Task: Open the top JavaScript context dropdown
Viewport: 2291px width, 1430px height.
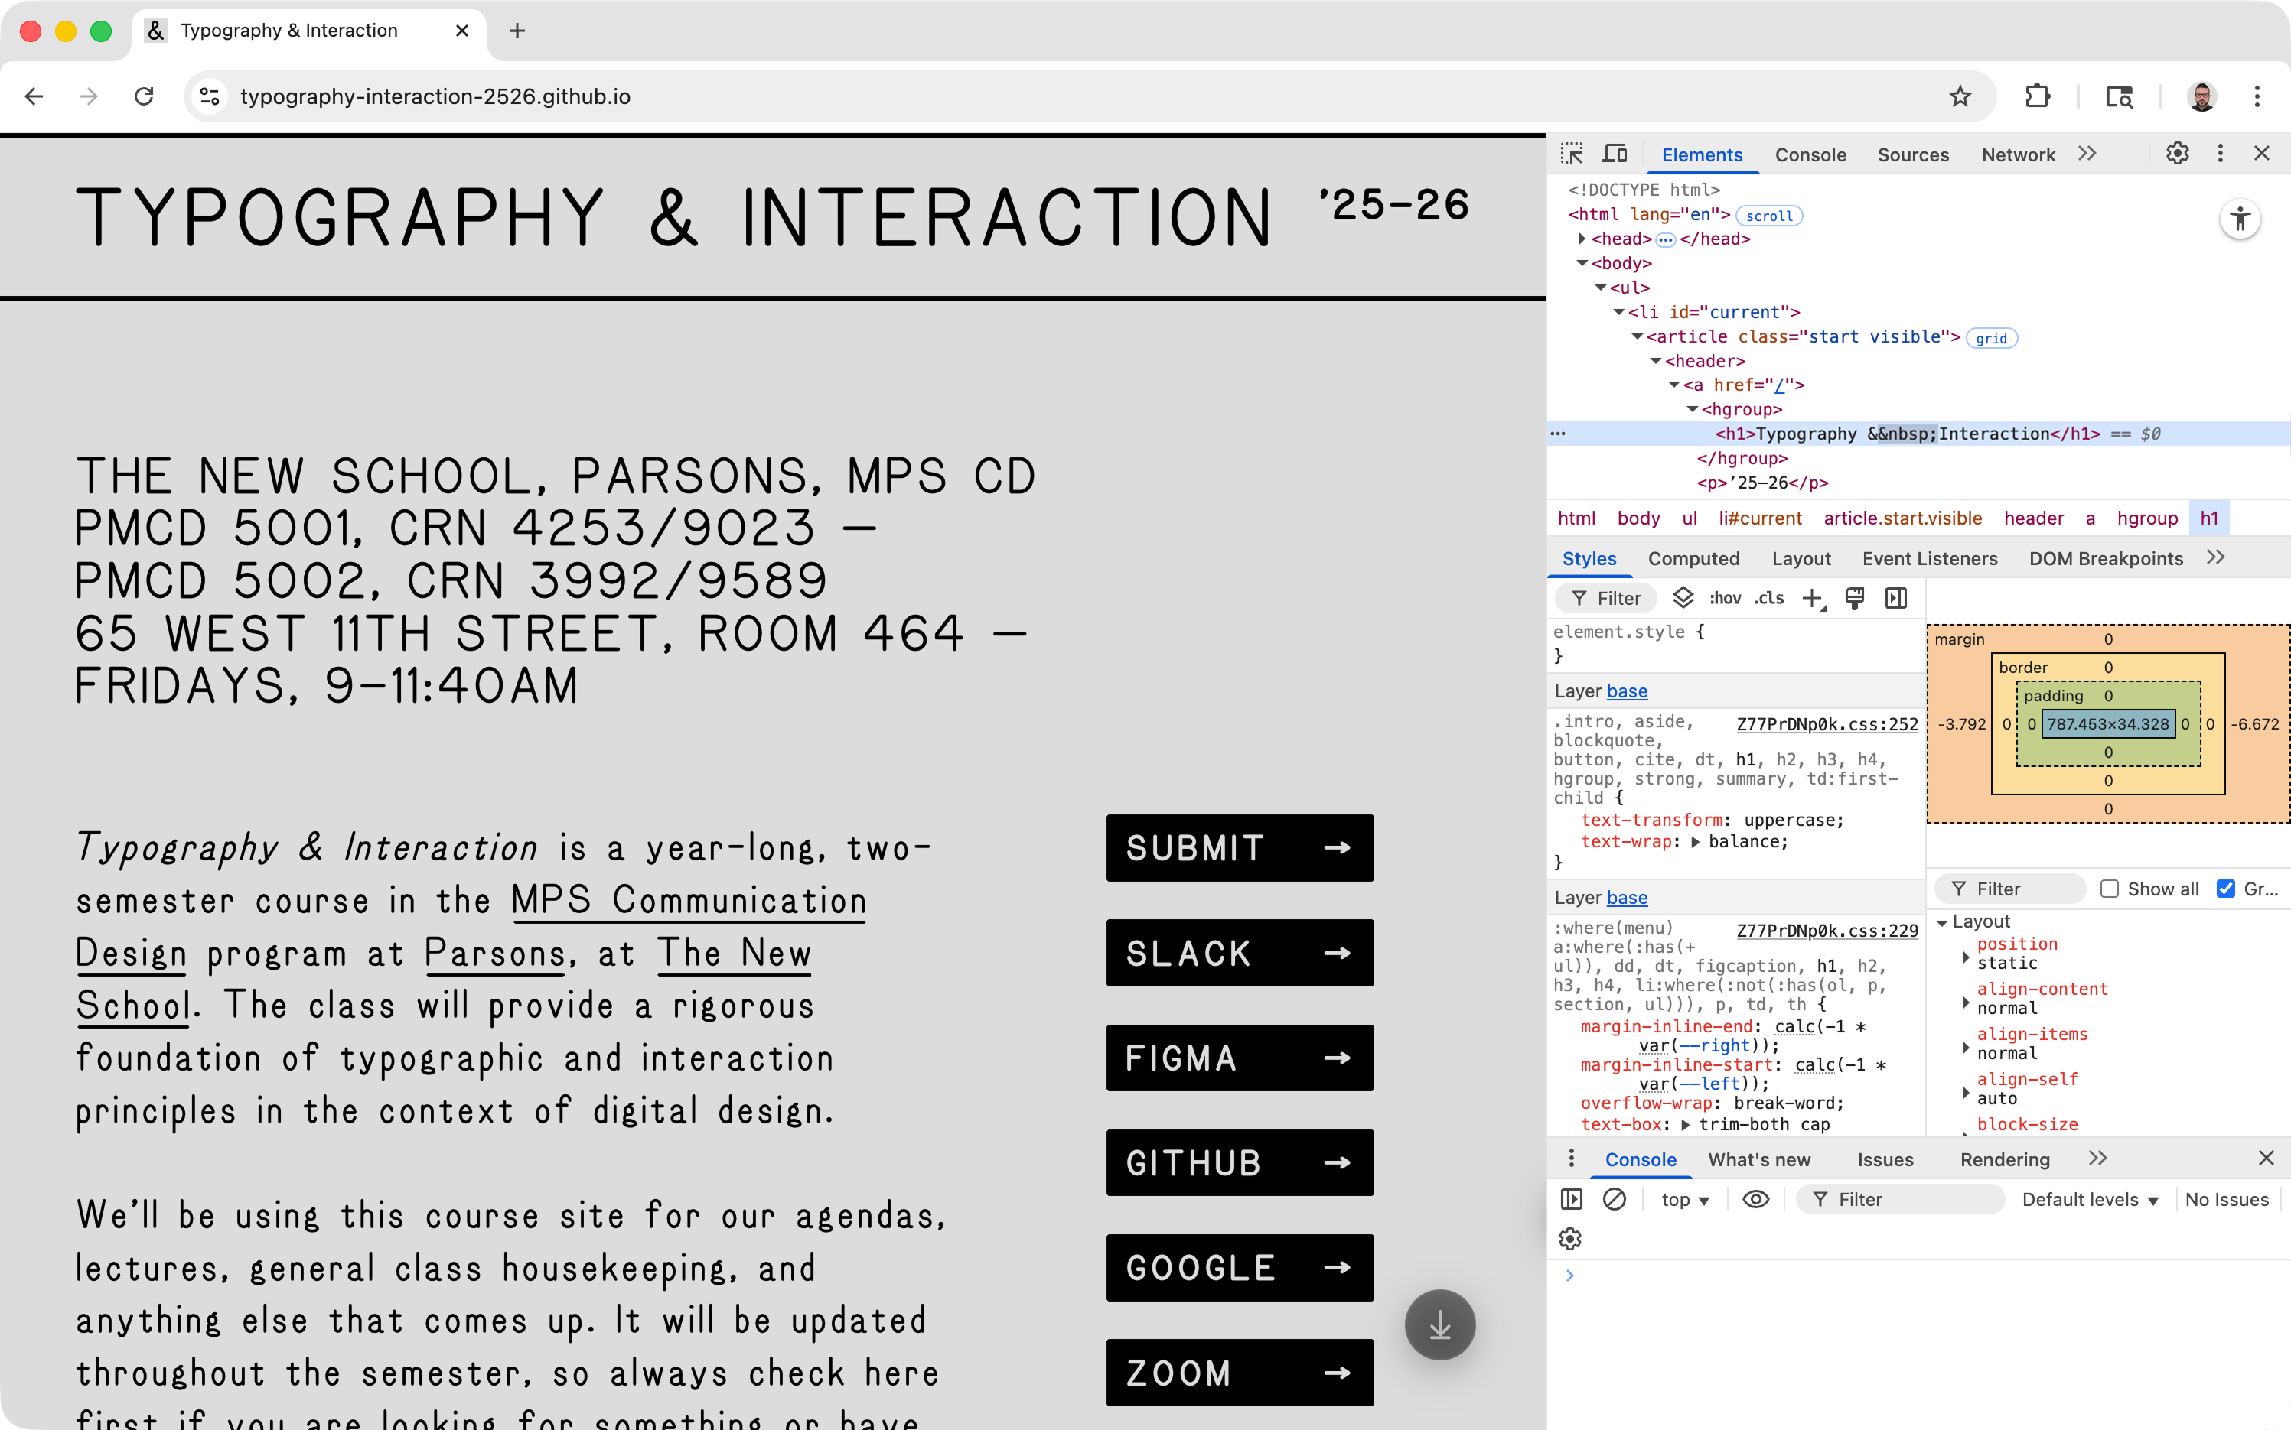Action: [1684, 1199]
